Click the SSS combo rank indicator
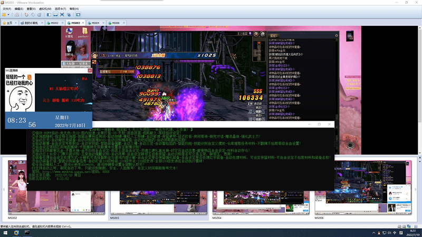Screen dimensions: 422x237 pos(257,91)
